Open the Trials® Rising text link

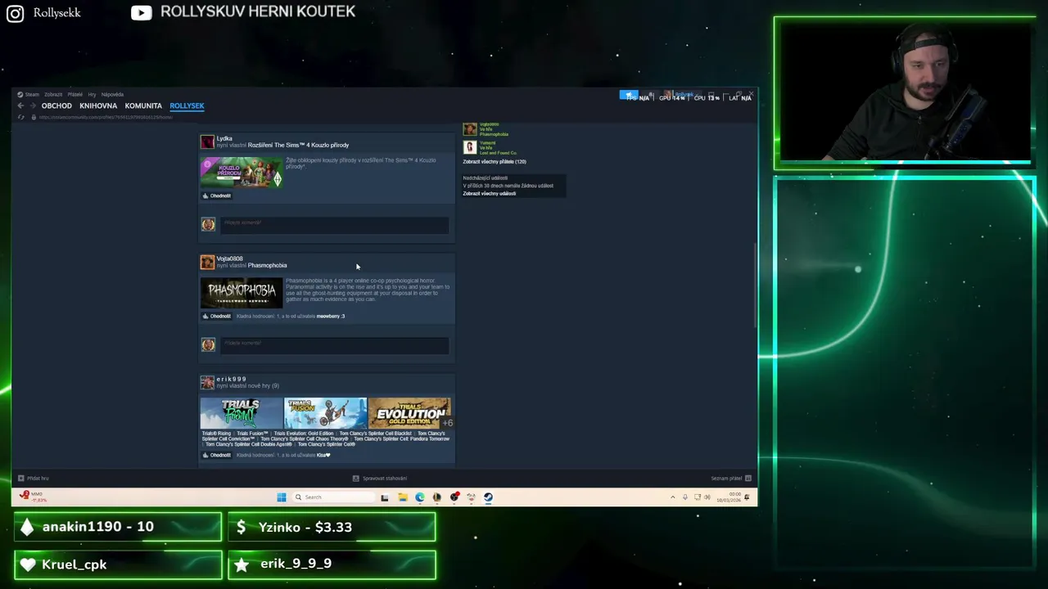click(x=216, y=434)
